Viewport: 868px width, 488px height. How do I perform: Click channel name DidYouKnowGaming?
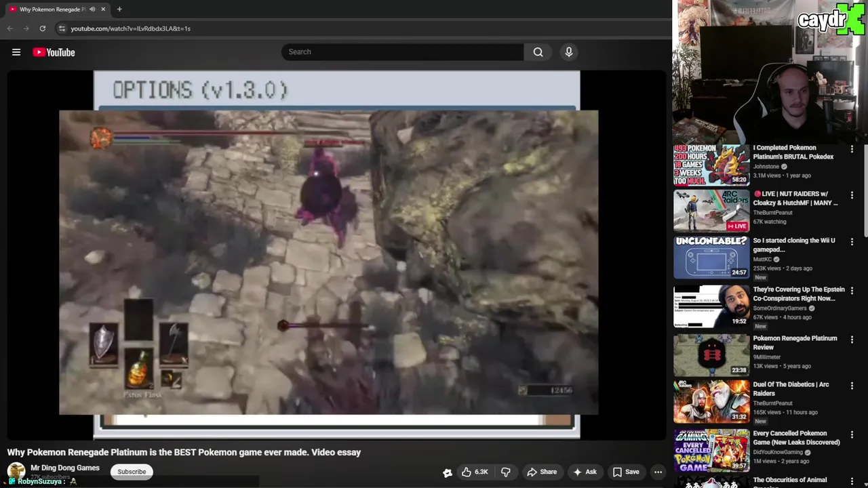pyautogui.click(x=778, y=452)
